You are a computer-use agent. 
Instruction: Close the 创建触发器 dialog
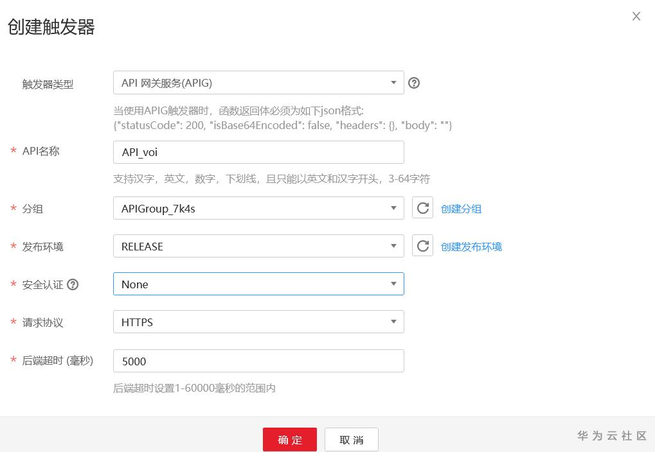click(x=636, y=16)
